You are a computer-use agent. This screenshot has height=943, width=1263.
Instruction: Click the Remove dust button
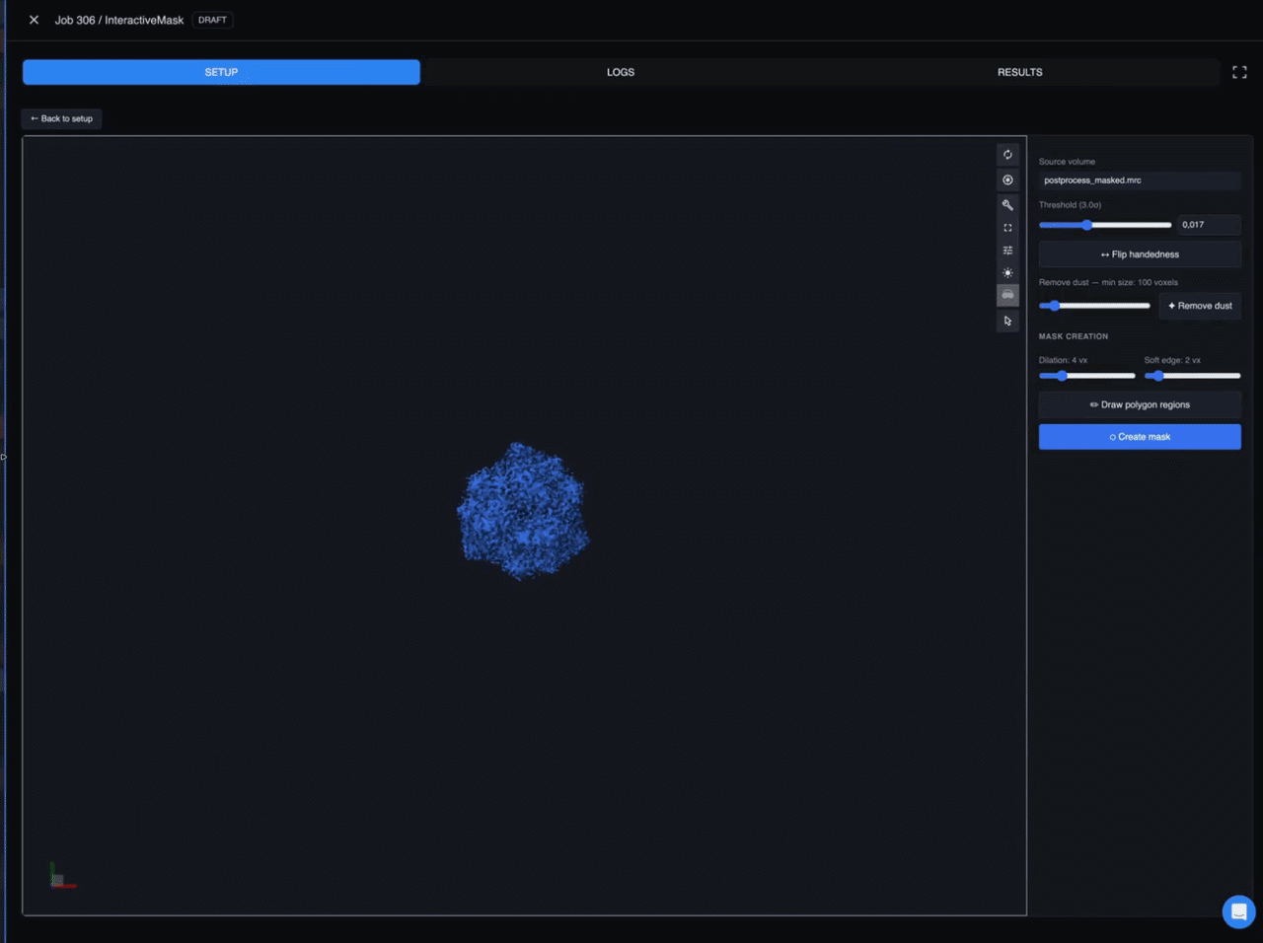tap(1200, 306)
